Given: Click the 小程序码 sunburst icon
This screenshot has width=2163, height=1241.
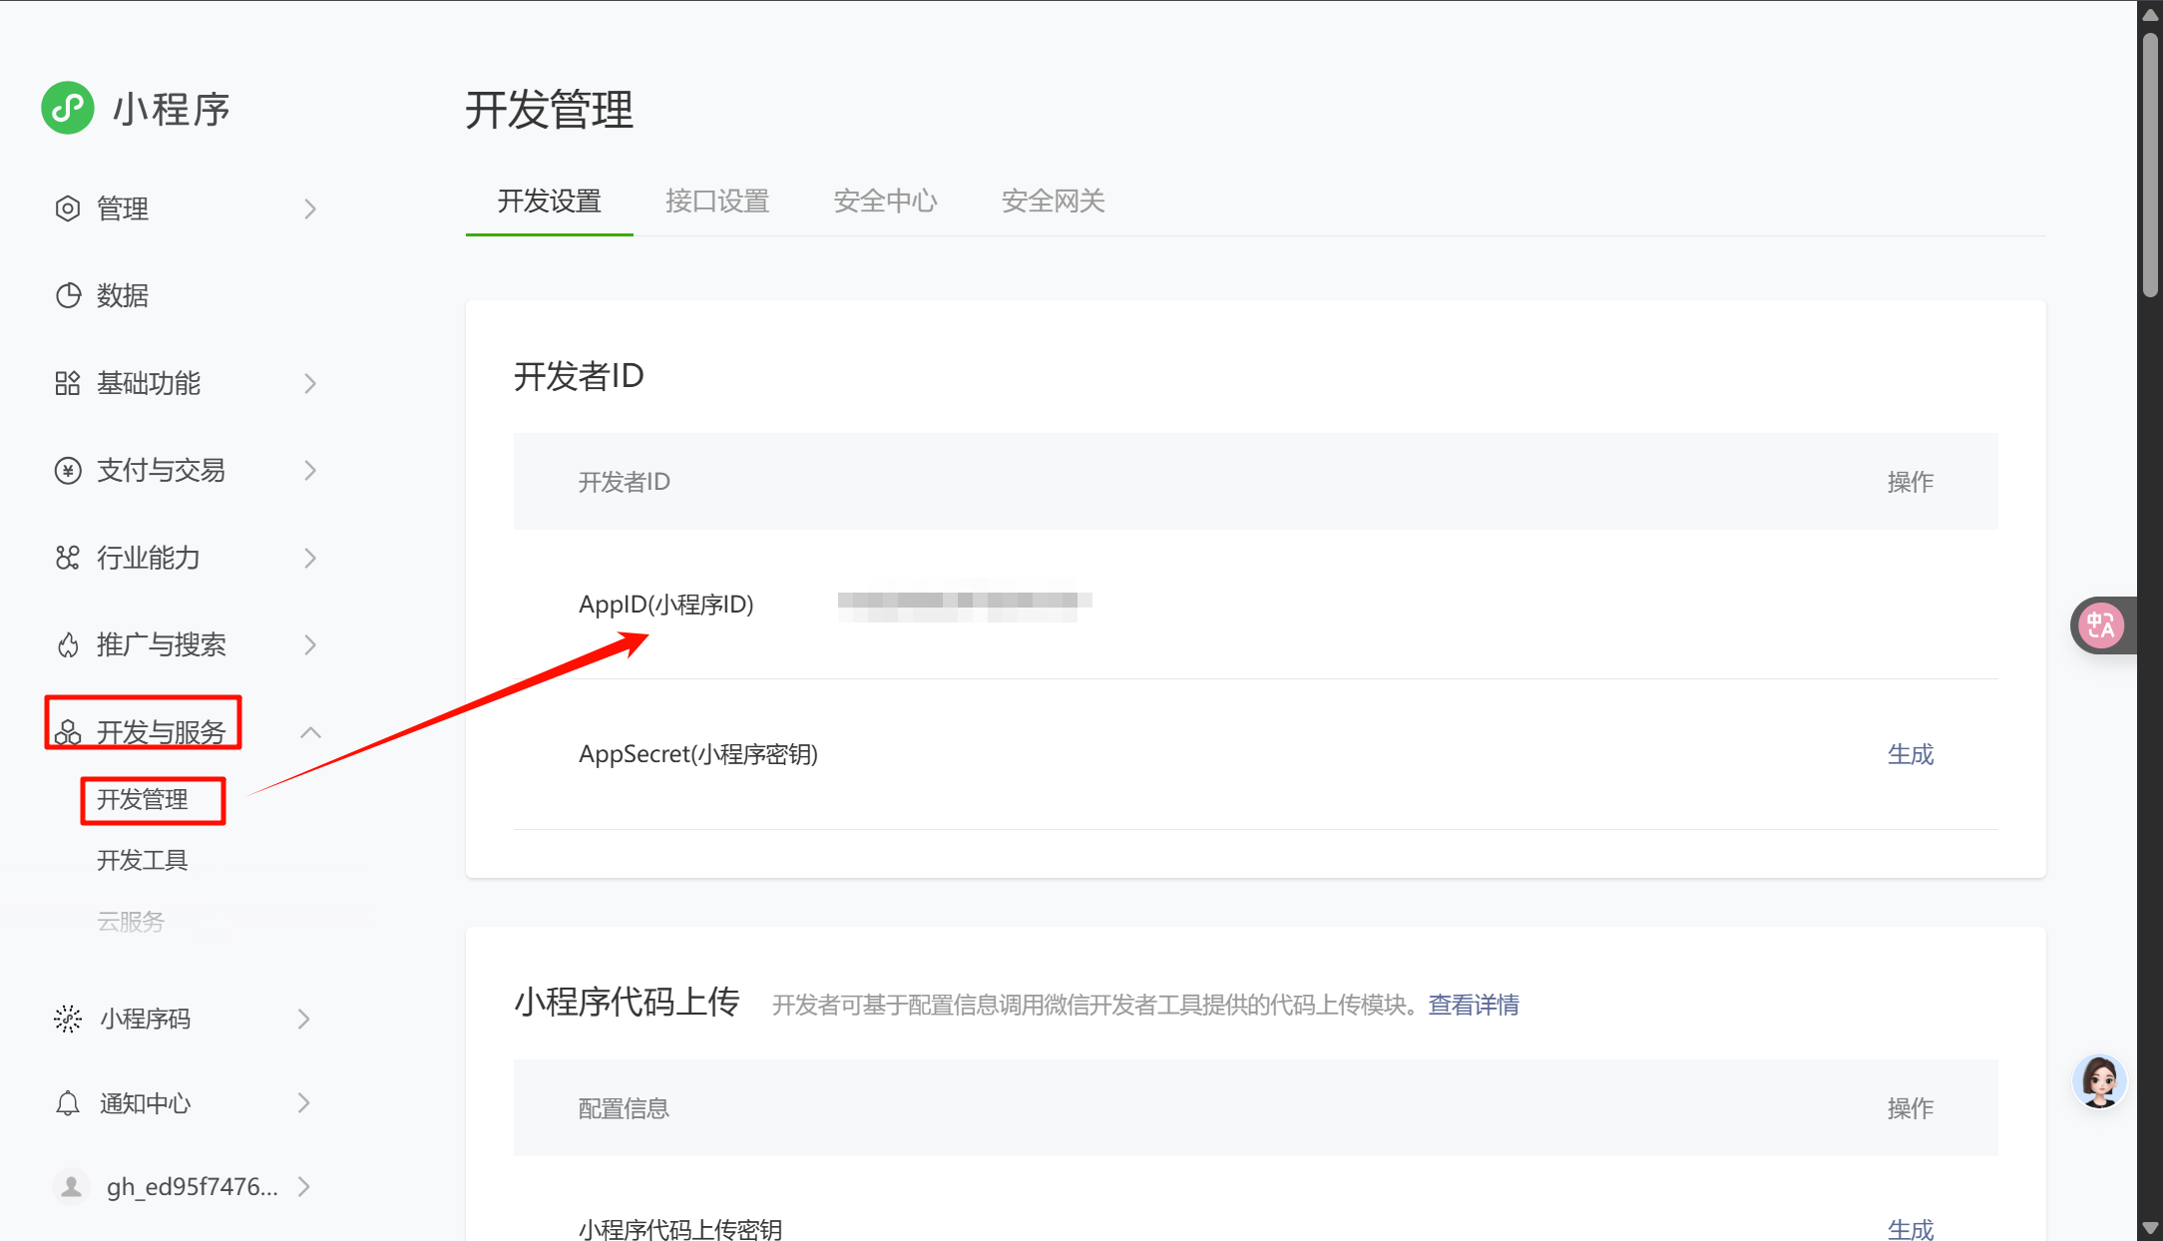Looking at the screenshot, I should pos(68,1019).
